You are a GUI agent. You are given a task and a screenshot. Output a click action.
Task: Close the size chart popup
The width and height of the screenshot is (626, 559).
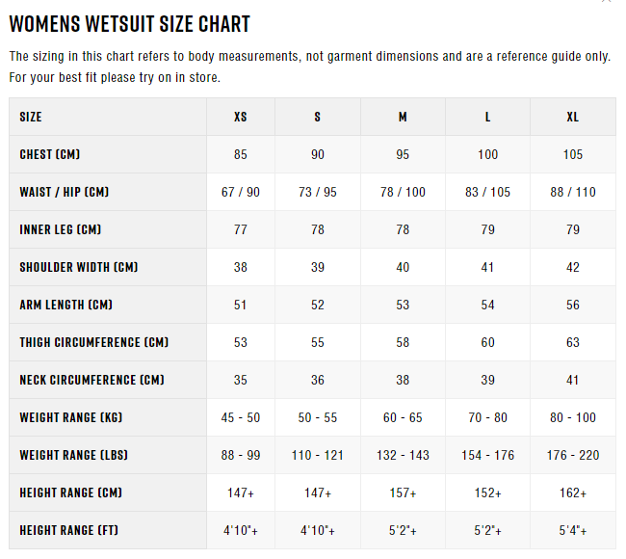click(606, 2)
